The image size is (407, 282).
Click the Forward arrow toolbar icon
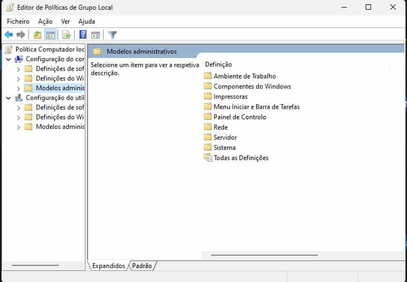click(x=21, y=35)
